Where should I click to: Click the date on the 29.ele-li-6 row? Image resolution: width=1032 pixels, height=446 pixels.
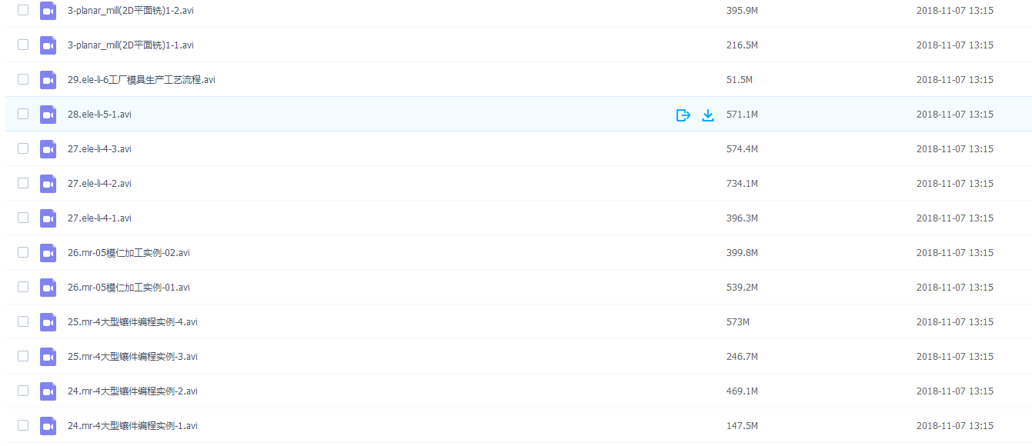coord(954,80)
